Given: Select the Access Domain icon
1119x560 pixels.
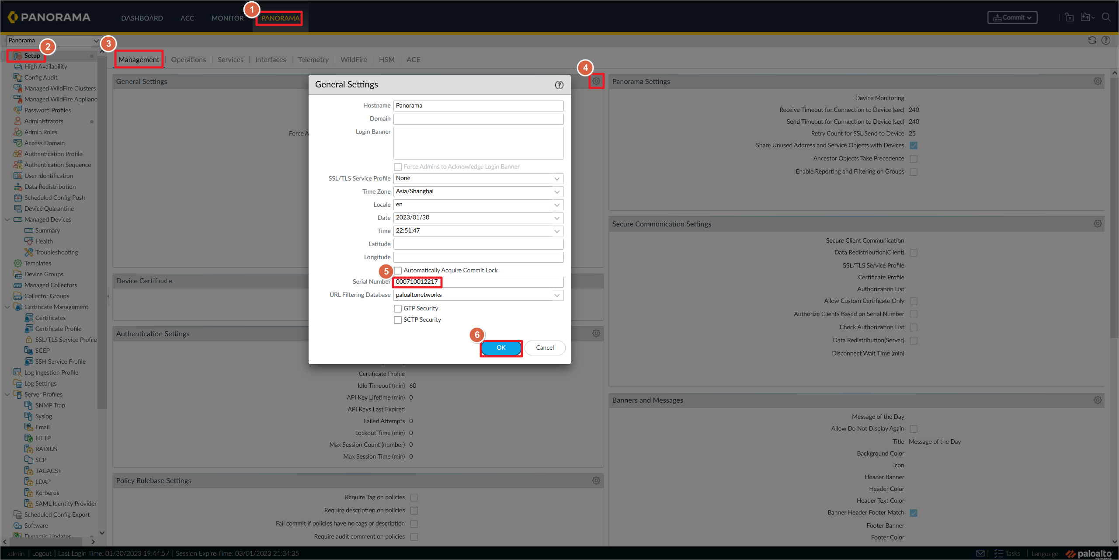Looking at the screenshot, I should click(x=17, y=143).
